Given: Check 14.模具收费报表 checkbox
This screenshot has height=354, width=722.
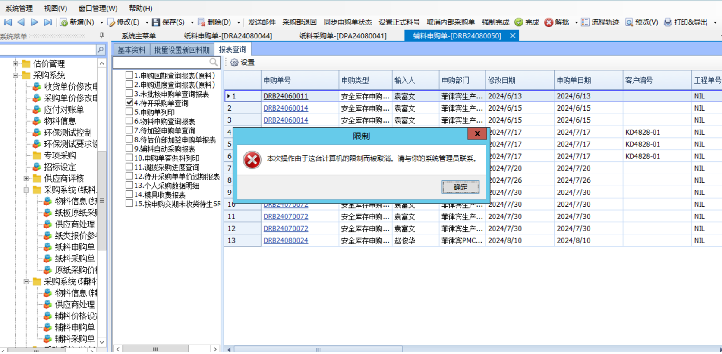Looking at the screenshot, I should pos(129,194).
